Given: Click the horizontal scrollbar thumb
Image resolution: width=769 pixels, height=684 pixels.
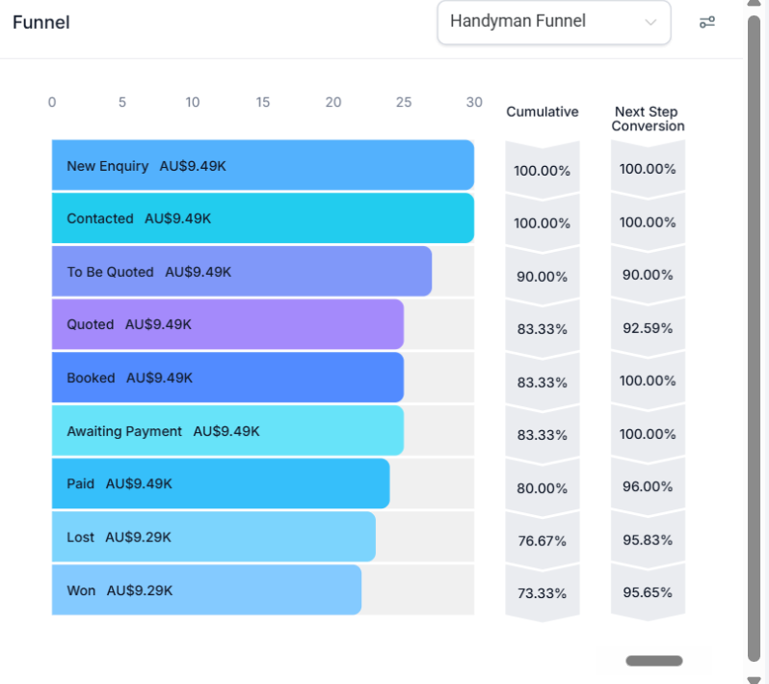Looking at the screenshot, I should [x=654, y=661].
